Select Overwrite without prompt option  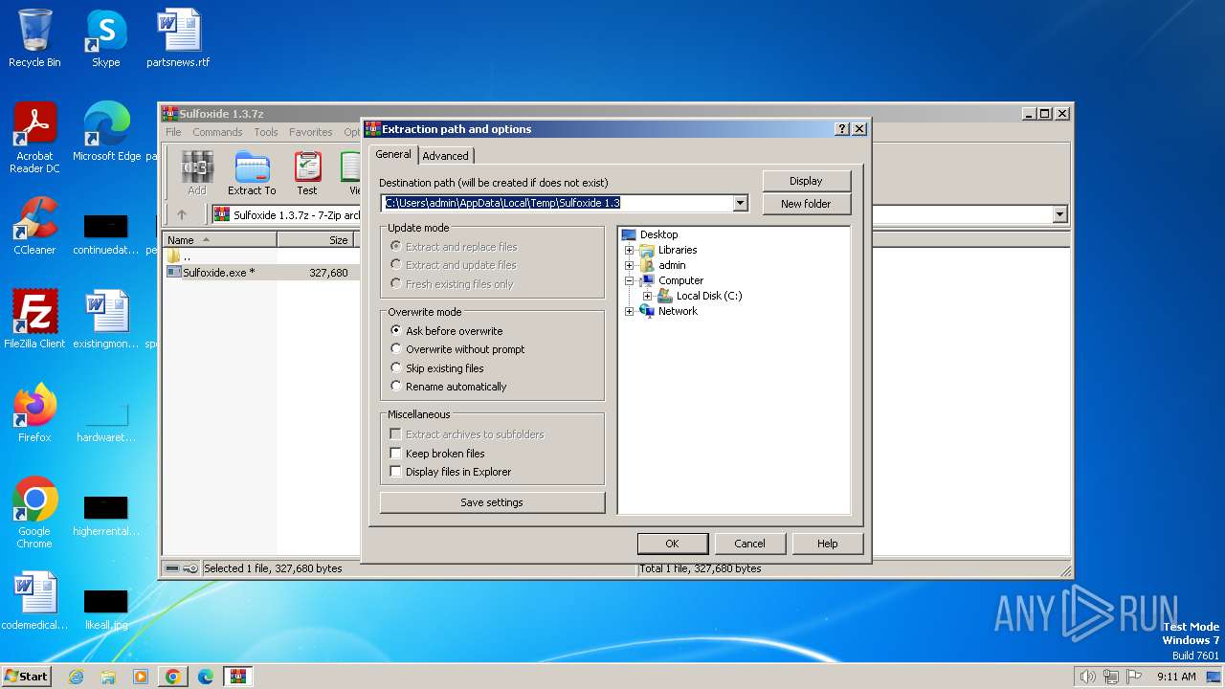click(457, 349)
